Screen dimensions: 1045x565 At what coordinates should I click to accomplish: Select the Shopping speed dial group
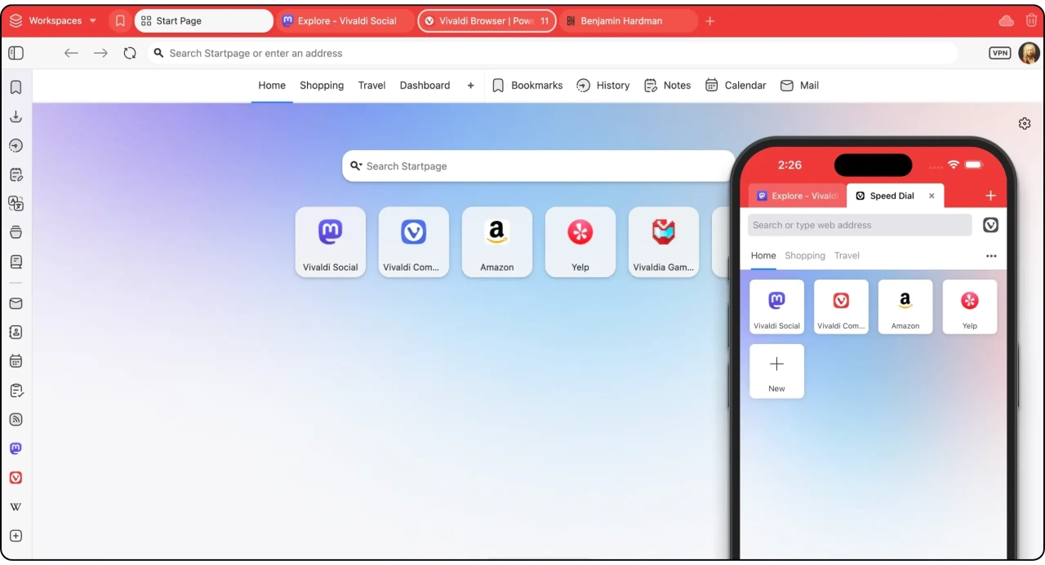321,86
